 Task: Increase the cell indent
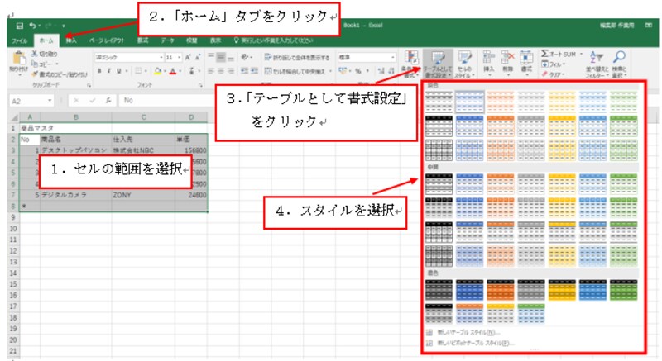click(x=255, y=71)
